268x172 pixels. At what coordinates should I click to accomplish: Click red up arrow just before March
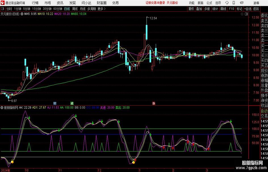[x=208, y=149]
